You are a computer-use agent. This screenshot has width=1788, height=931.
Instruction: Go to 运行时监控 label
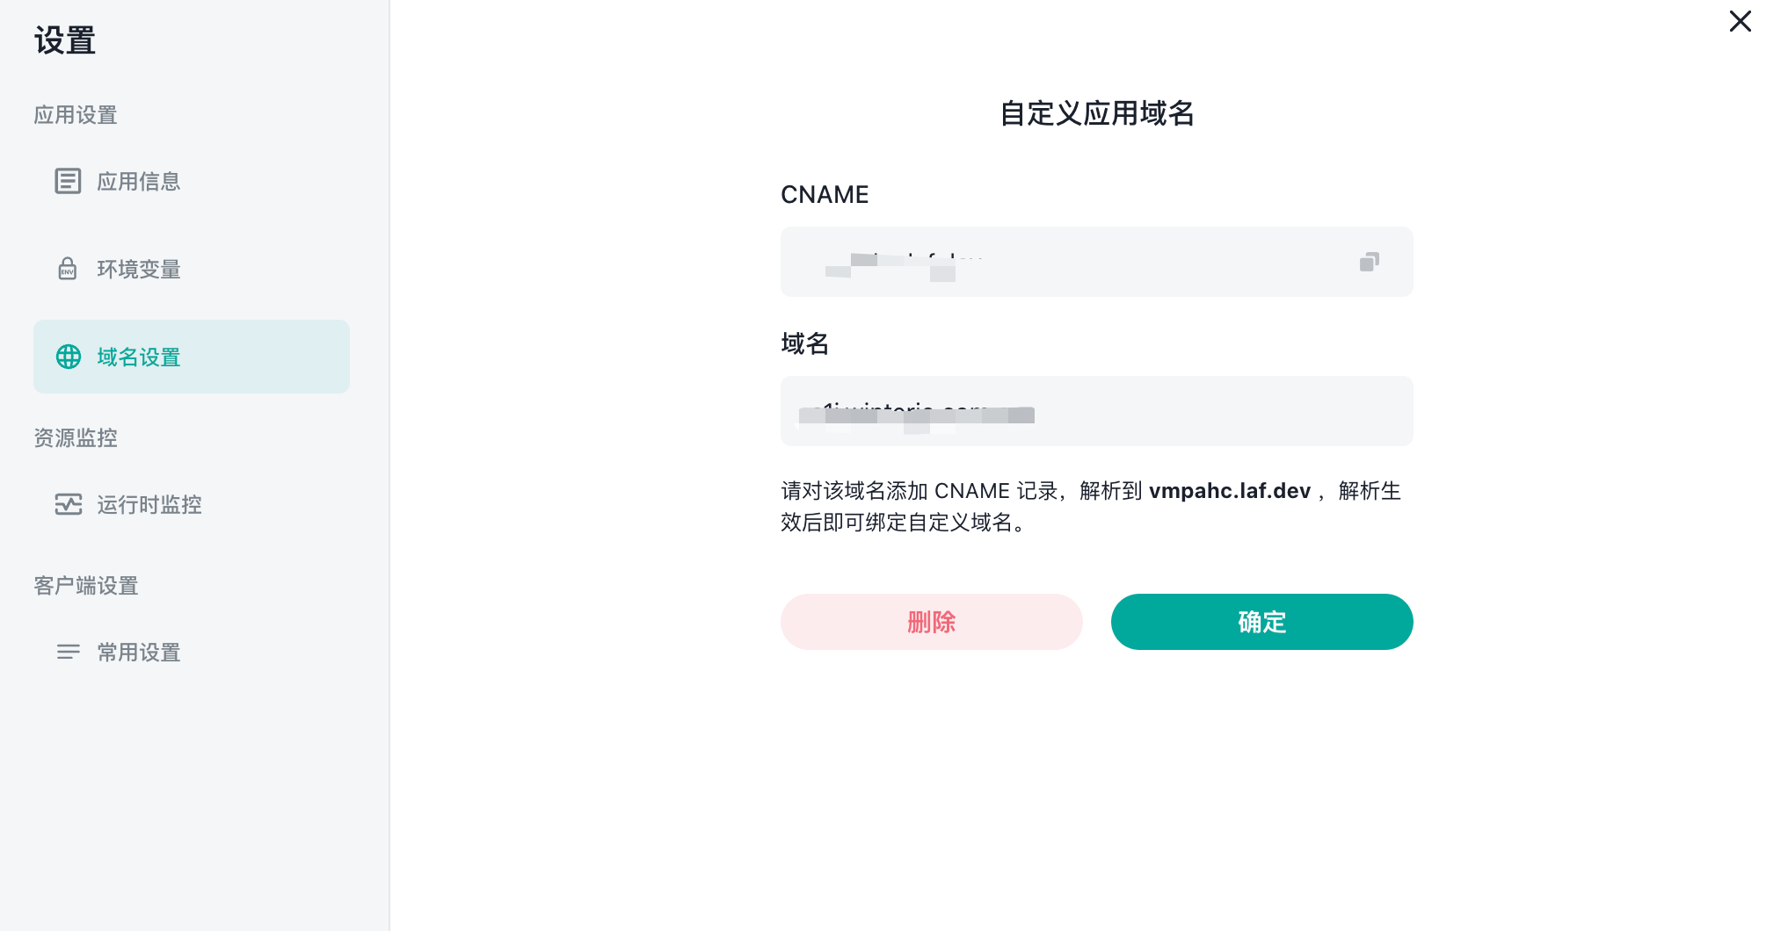click(149, 504)
